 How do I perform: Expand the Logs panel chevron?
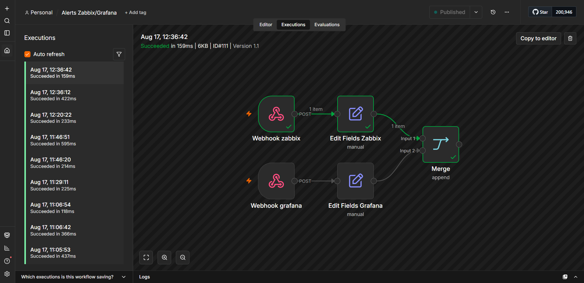pos(575,277)
